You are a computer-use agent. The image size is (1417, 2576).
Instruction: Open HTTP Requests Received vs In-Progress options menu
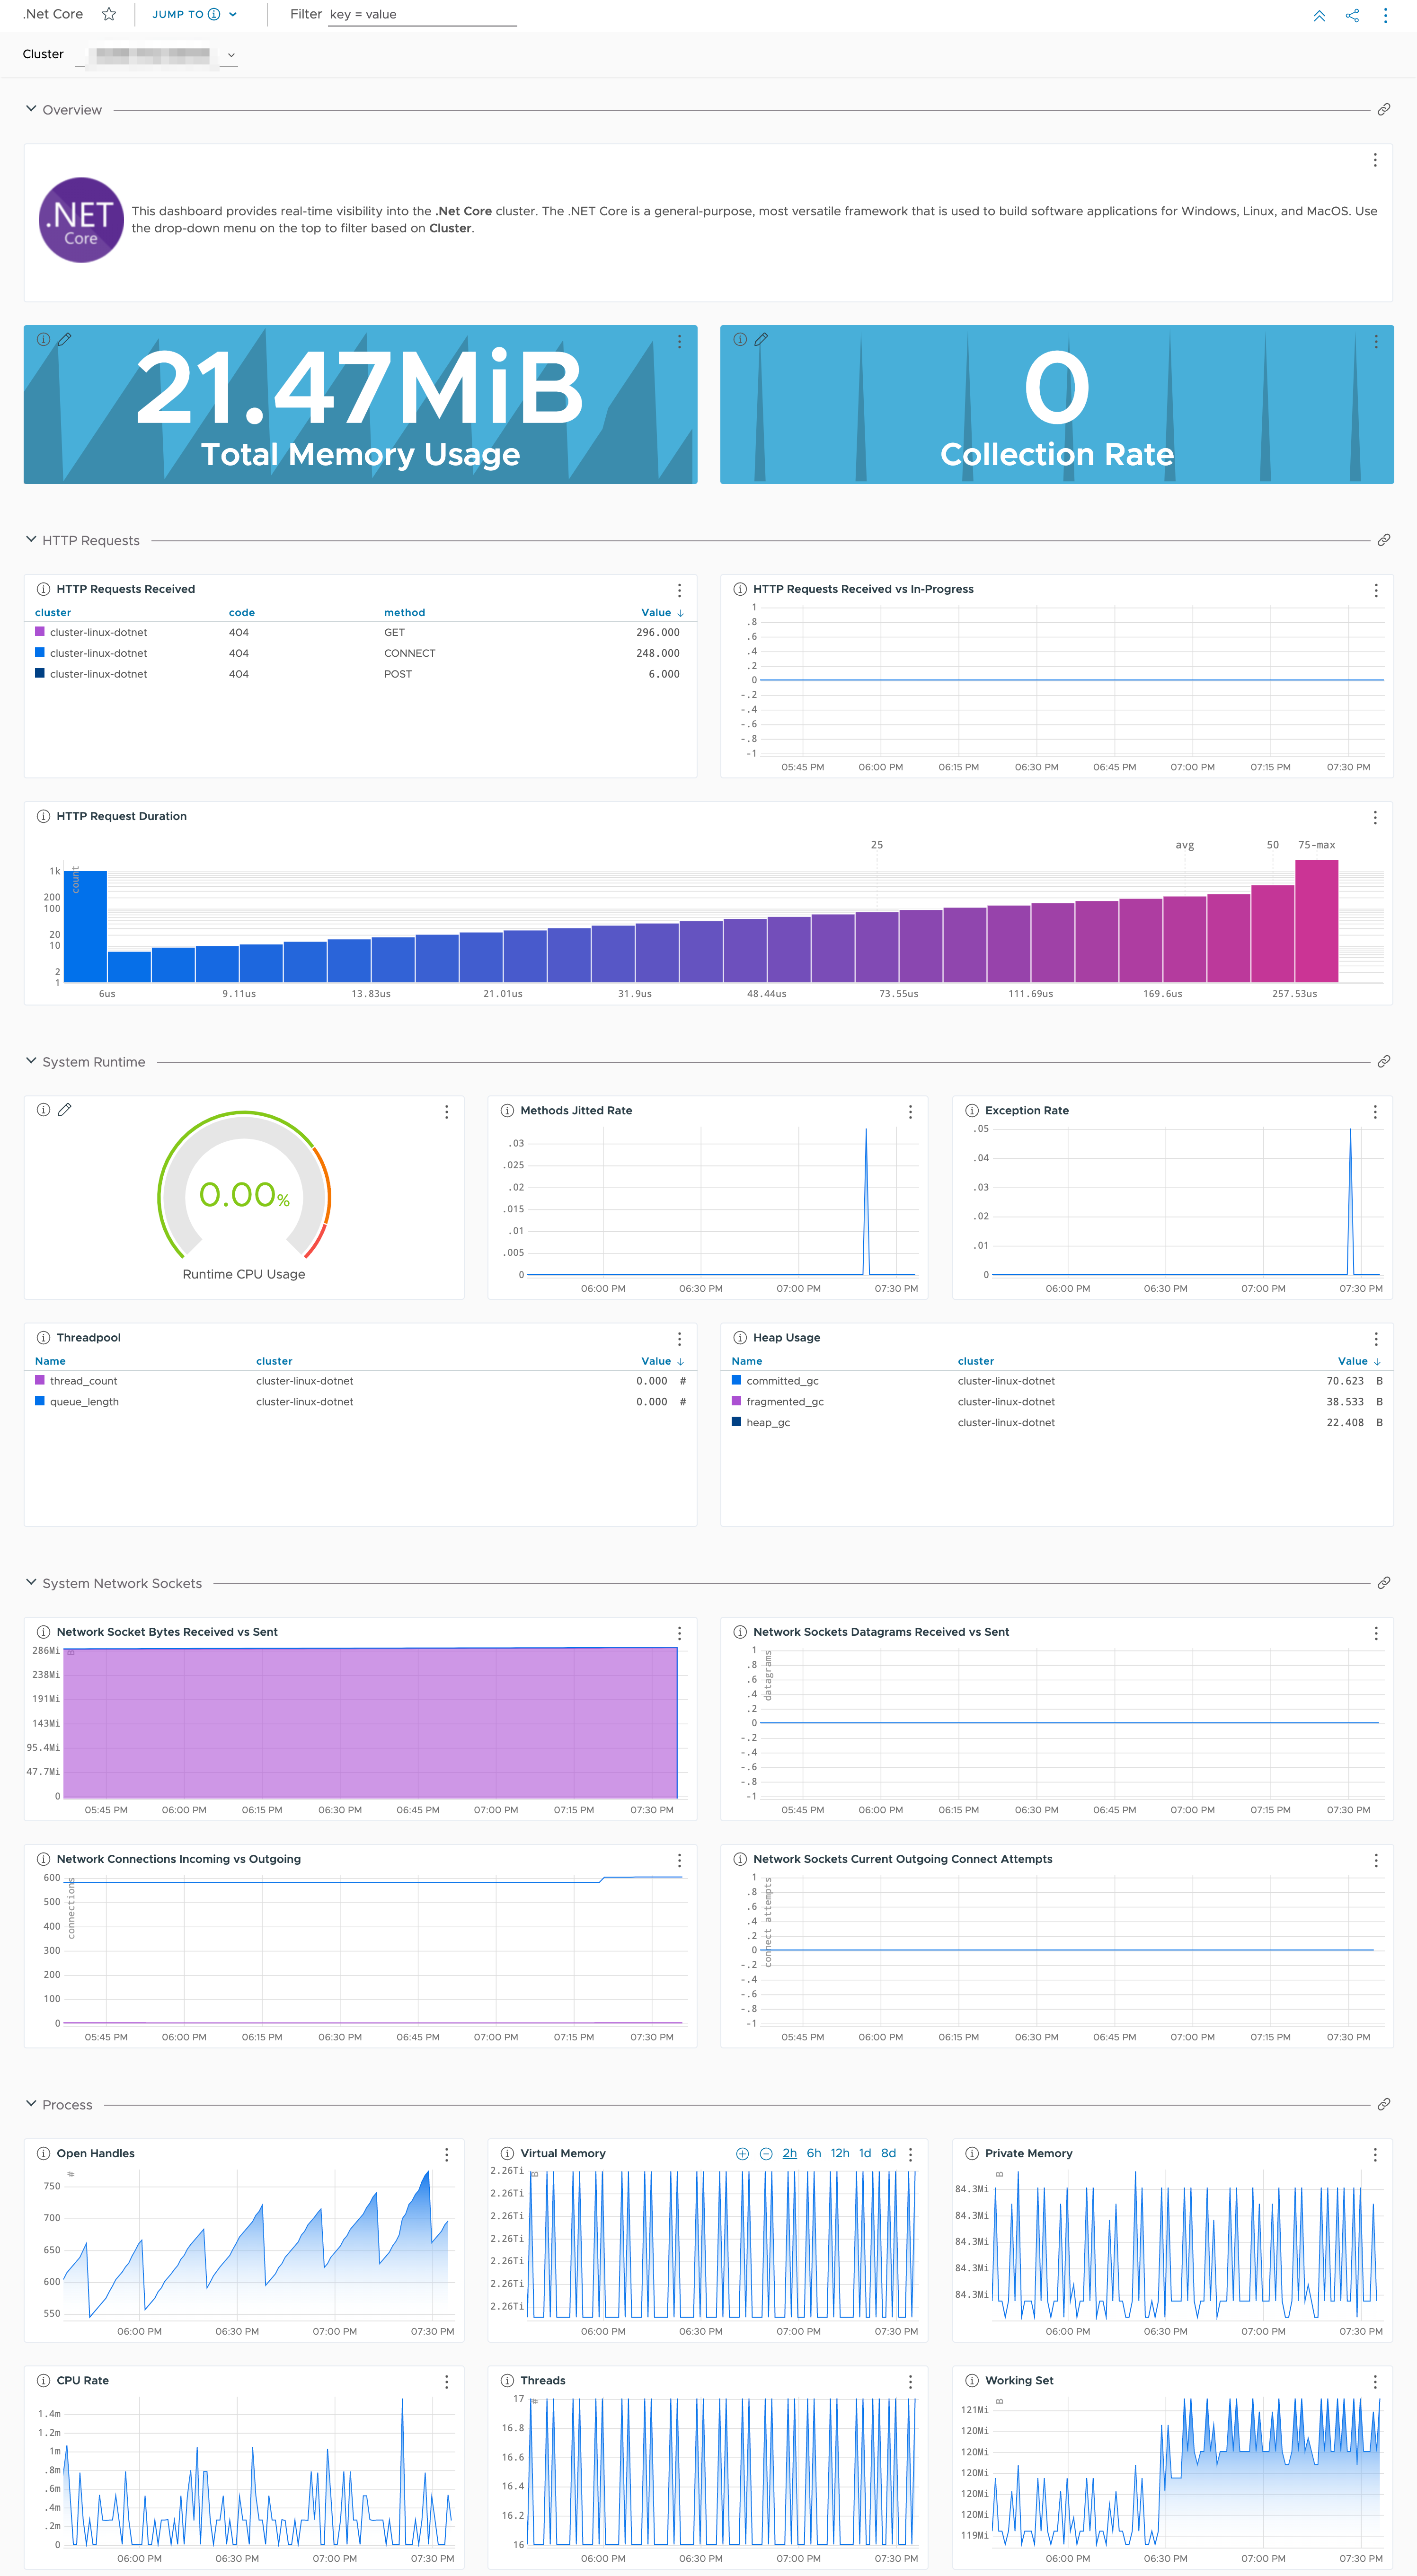1376,590
